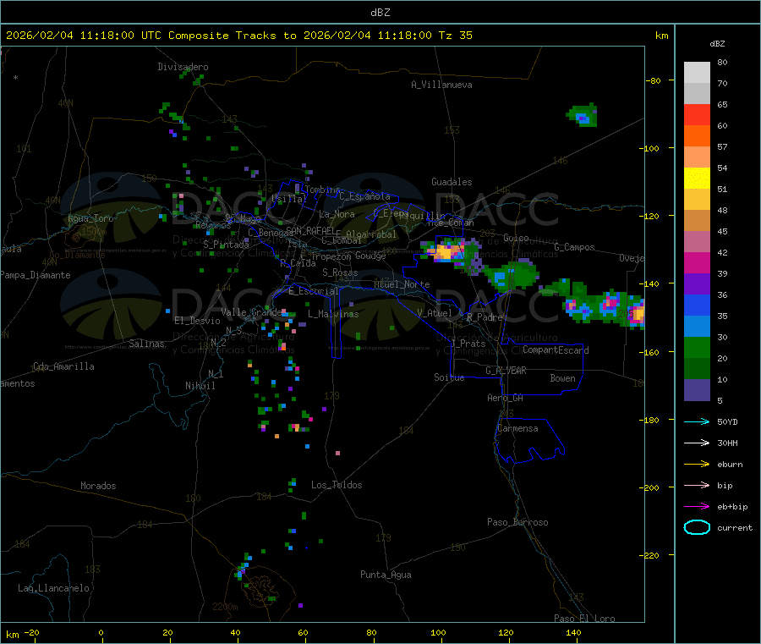Click the Soitue map label
Image resolution: width=761 pixels, height=644 pixels.
click(x=449, y=377)
